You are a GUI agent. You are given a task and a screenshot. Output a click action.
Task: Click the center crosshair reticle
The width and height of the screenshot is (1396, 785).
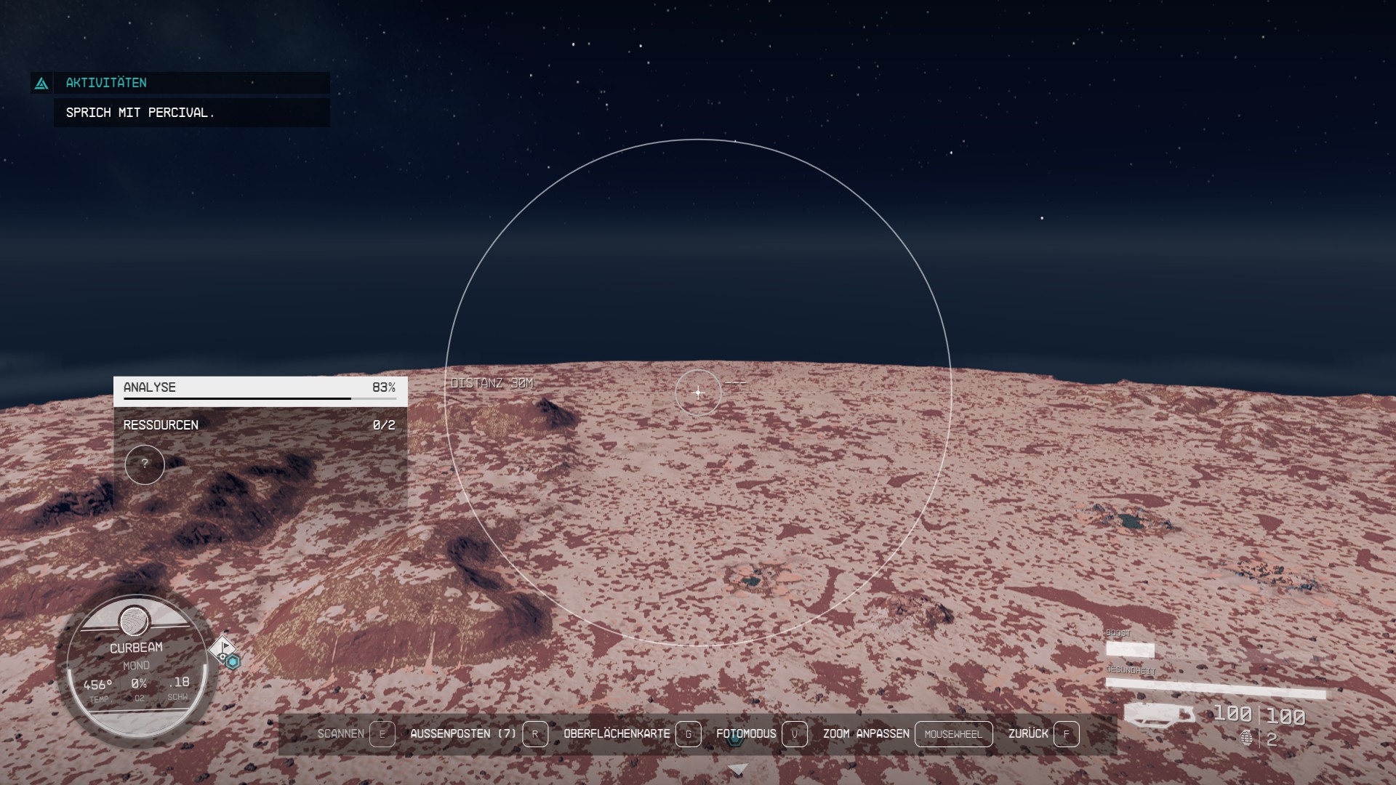click(x=698, y=392)
